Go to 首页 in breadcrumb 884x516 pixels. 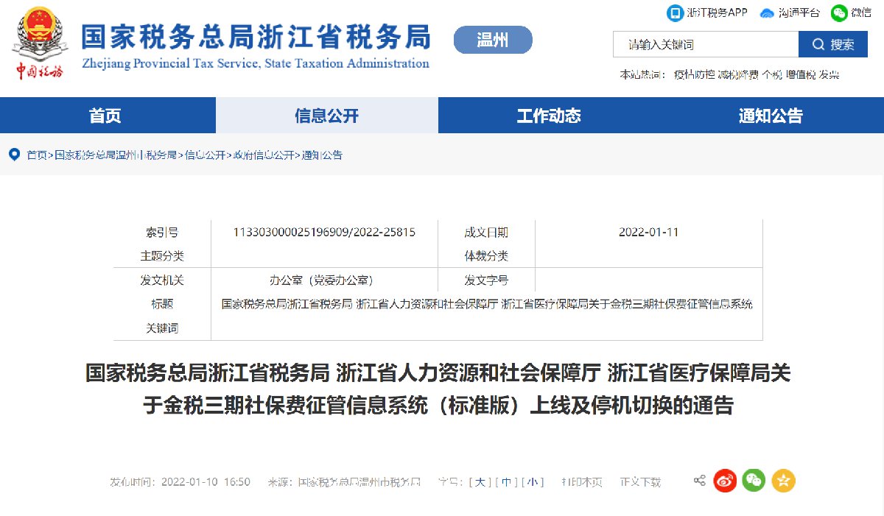pos(37,155)
